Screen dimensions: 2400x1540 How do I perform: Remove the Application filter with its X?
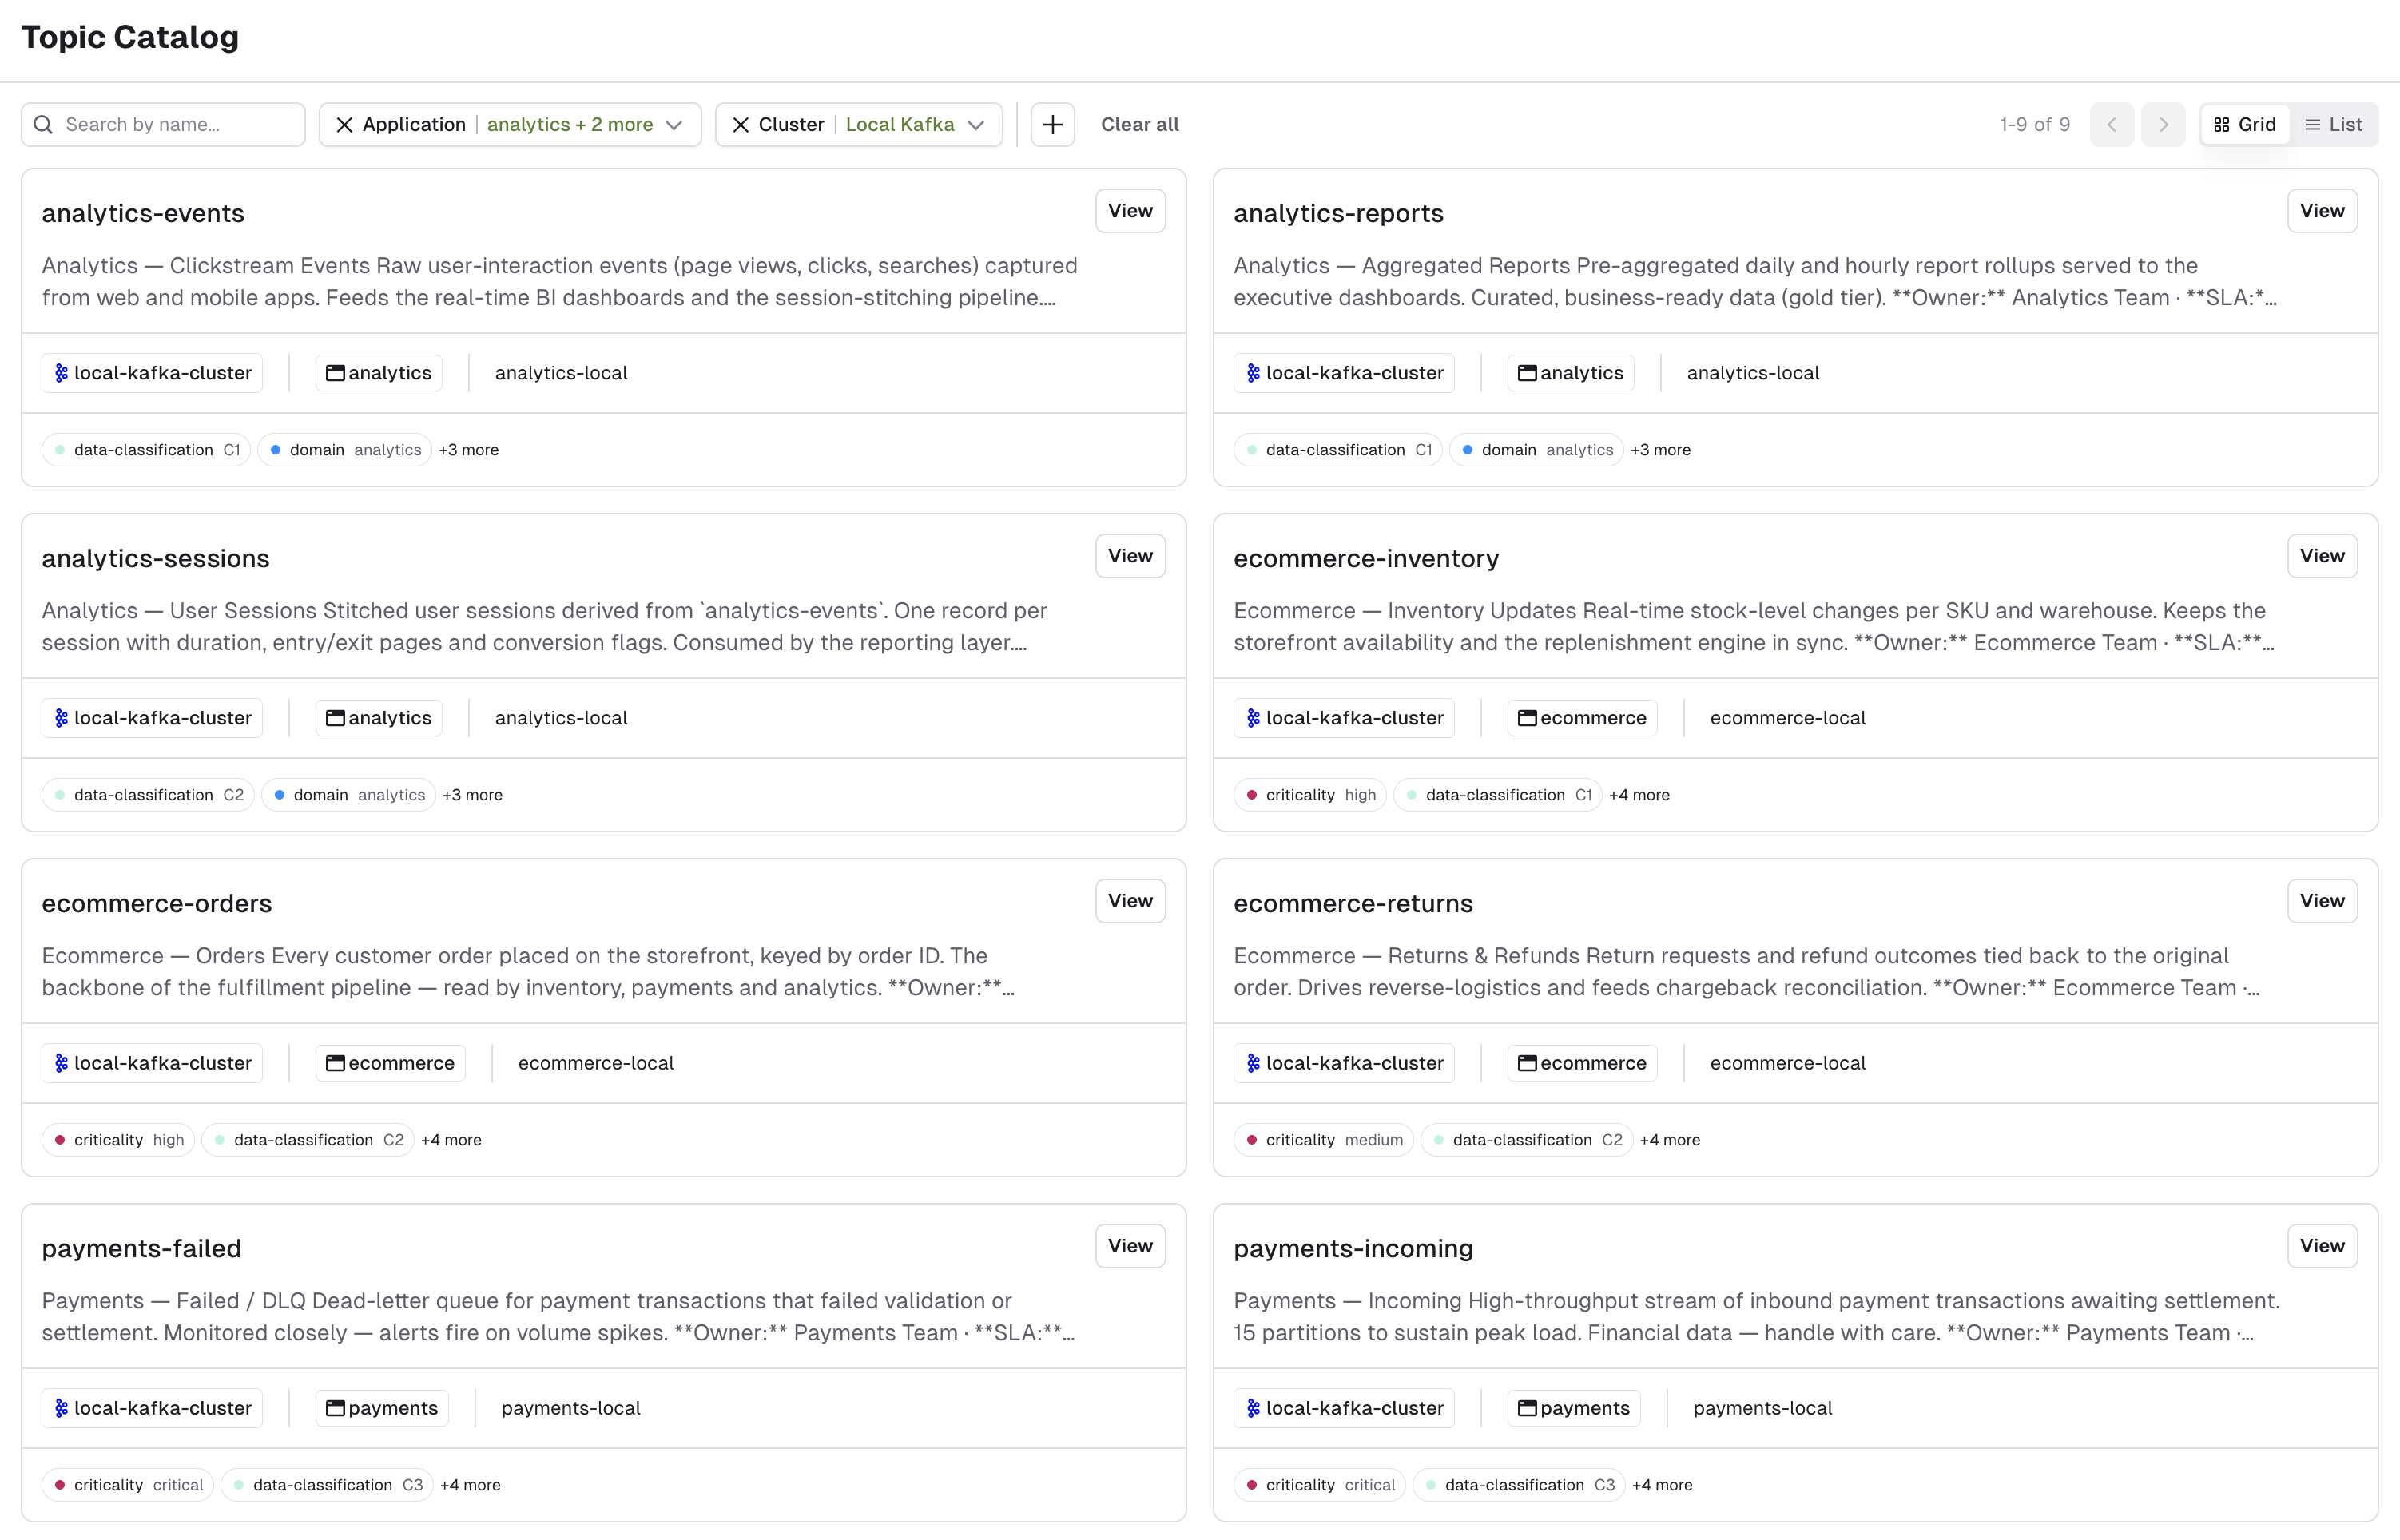tap(344, 125)
